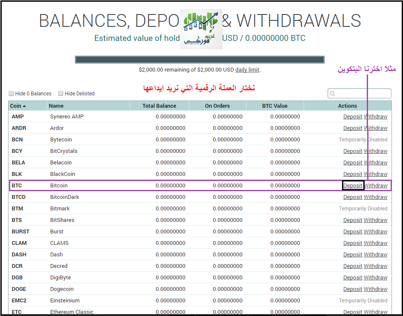Screen dimensions: 403x316
Task: Open Withdraw for Synereo AMP
Action: pyautogui.click(x=376, y=117)
